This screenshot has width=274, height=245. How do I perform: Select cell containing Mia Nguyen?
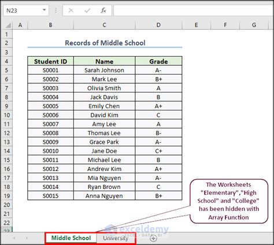(104, 178)
